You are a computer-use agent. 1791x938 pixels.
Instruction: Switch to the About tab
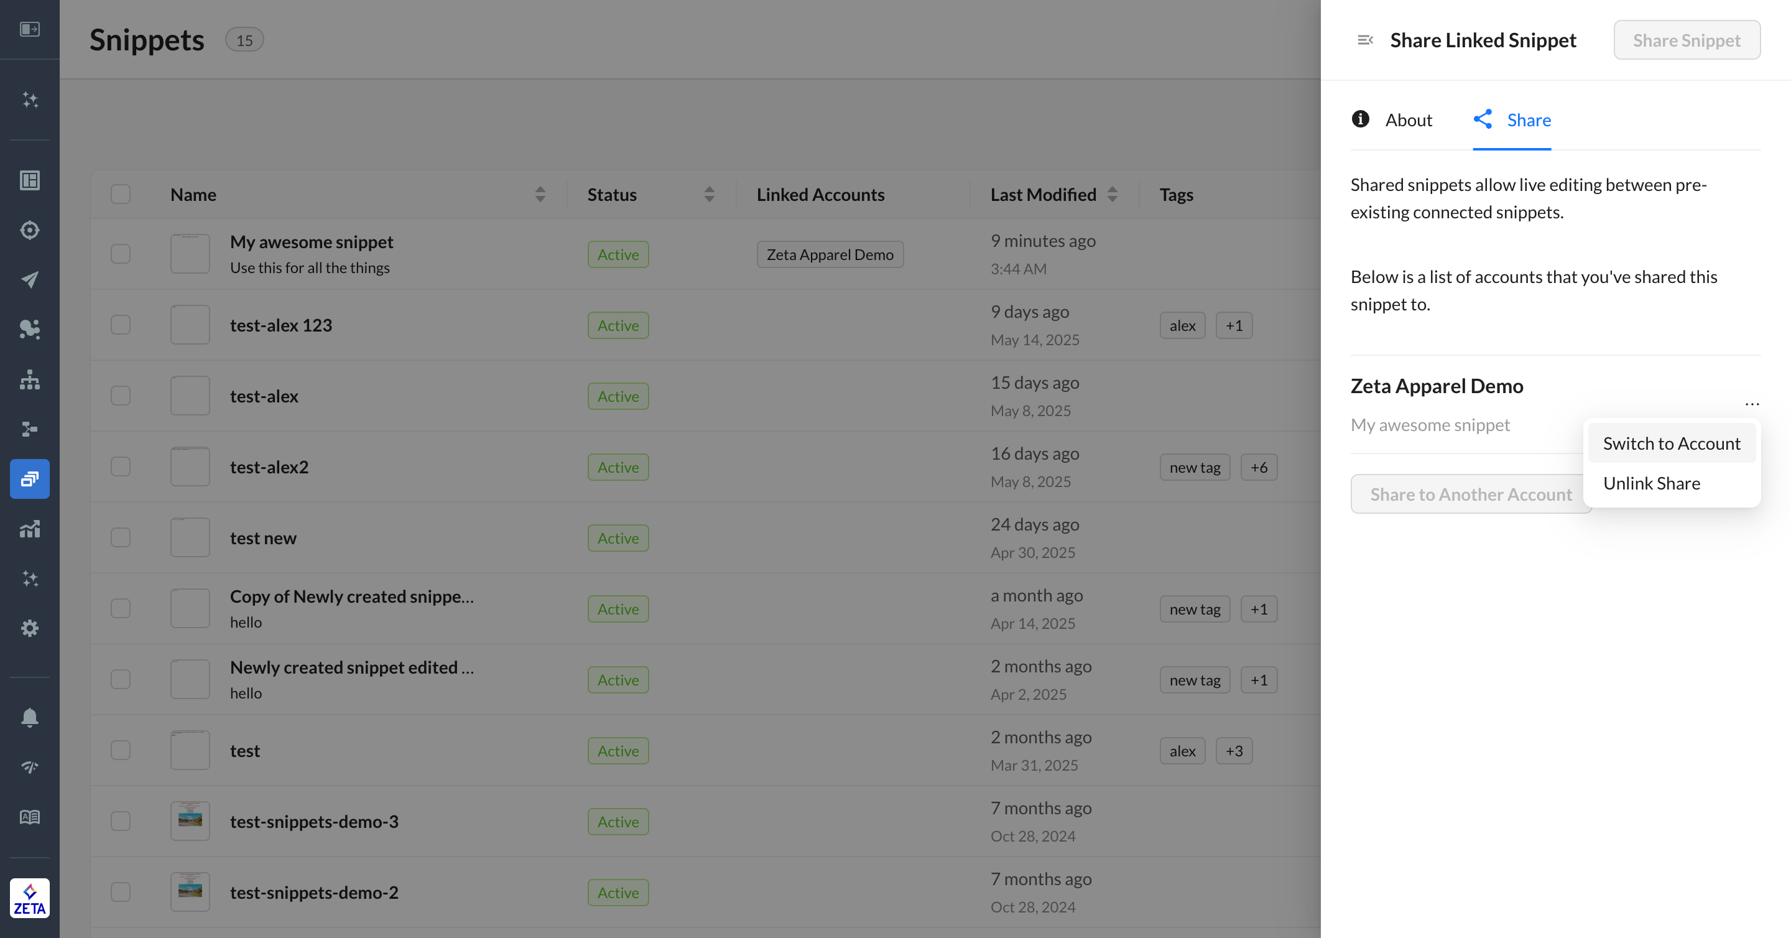click(x=1392, y=119)
